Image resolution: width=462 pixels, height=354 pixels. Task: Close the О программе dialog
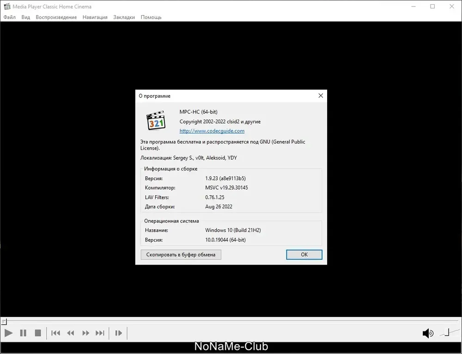[x=321, y=96]
